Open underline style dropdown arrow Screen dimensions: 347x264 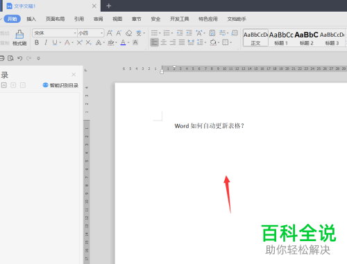tap(60, 43)
